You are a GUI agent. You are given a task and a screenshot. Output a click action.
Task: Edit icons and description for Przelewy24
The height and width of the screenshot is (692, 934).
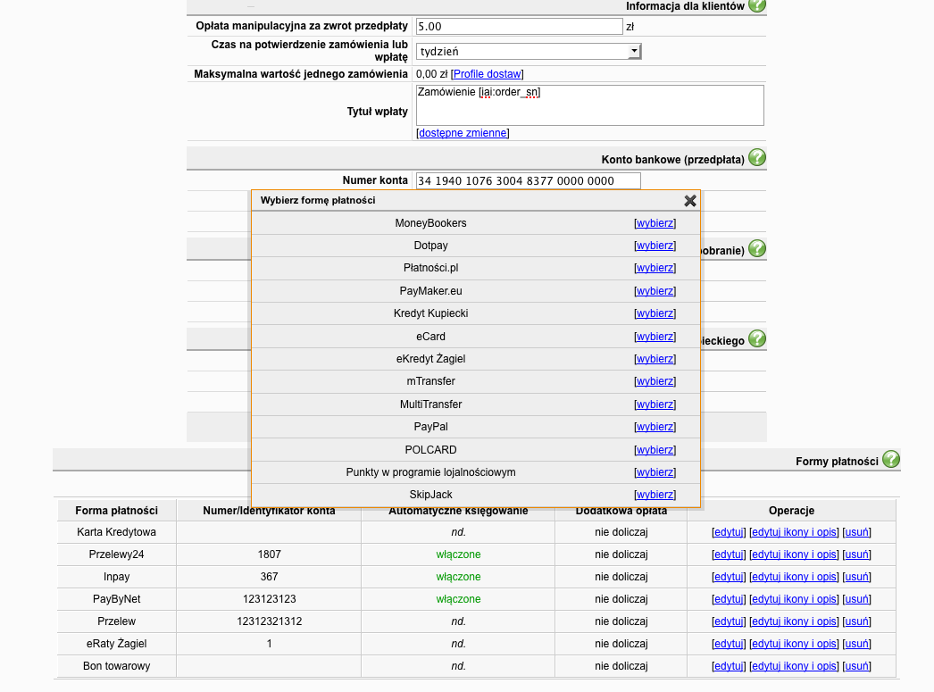794,554
